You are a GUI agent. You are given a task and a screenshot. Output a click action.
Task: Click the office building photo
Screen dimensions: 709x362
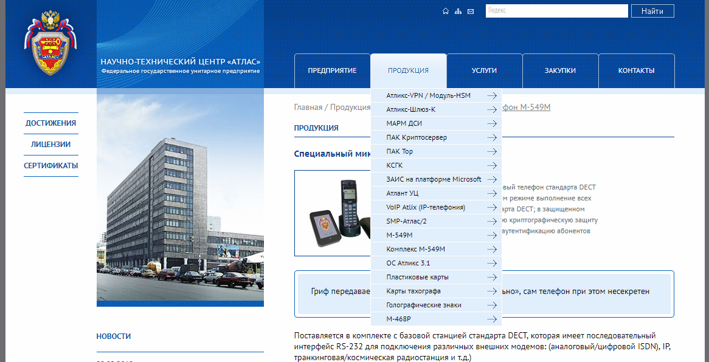(180, 197)
